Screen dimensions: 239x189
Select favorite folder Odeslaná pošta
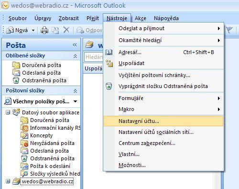pyautogui.click(x=42, y=73)
